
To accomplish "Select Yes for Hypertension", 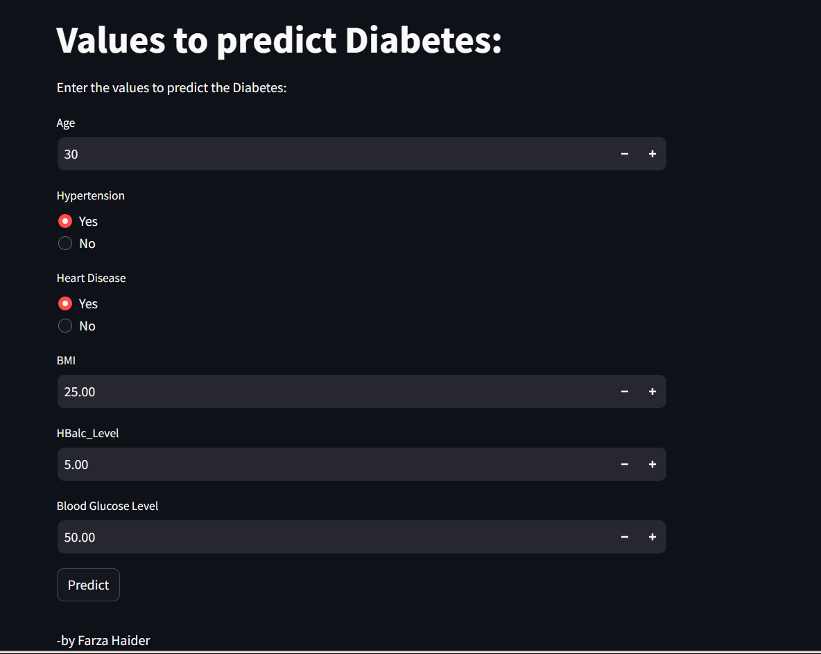I will [x=65, y=220].
